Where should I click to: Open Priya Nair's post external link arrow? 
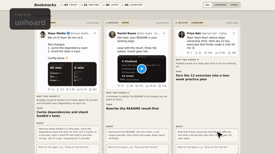[233, 33]
